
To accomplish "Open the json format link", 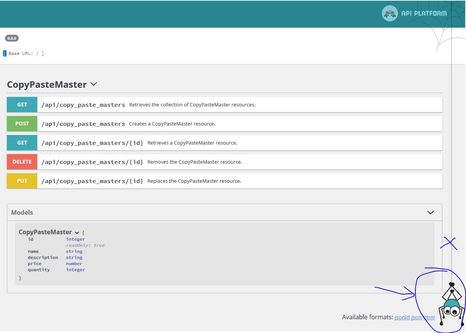I will tap(416, 317).
